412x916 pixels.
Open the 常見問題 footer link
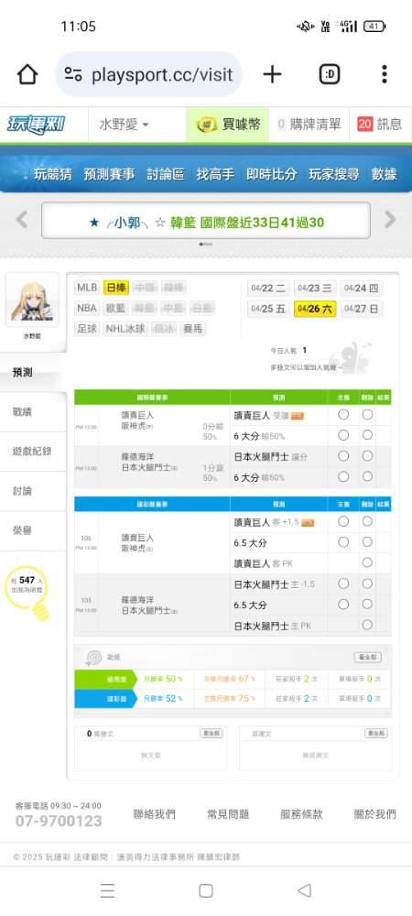(x=228, y=813)
